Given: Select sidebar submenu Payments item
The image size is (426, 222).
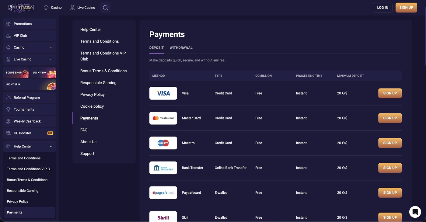Looking at the screenshot, I should tap(30, 212).
